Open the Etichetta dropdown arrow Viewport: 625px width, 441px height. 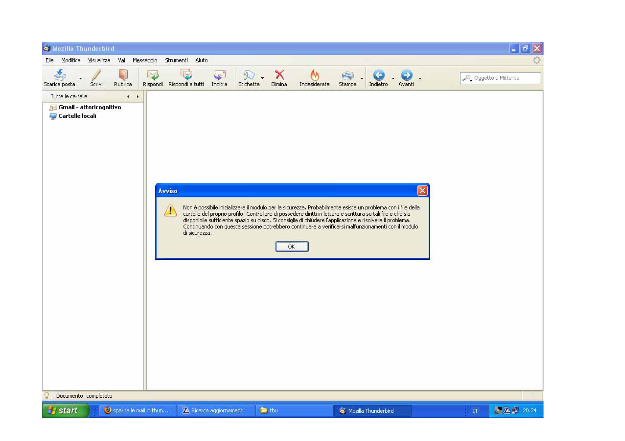(262, 78)
